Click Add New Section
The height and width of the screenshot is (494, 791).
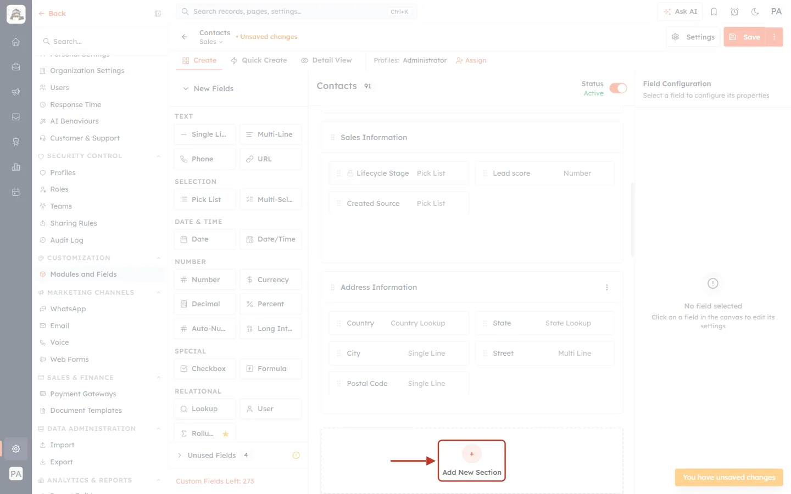pos(472,461)
